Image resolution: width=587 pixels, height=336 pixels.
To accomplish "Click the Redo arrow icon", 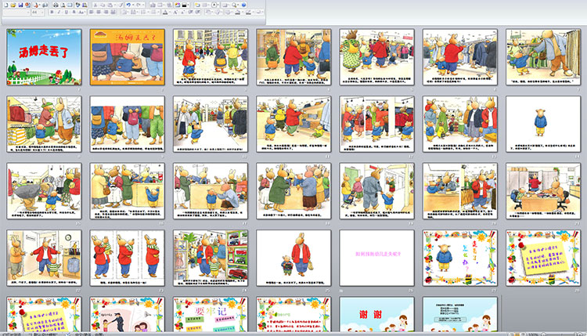I will click(138, 5).
